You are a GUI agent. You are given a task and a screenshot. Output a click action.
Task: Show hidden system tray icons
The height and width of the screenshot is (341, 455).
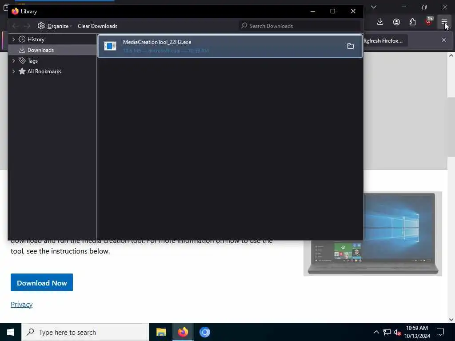[376, 332]
